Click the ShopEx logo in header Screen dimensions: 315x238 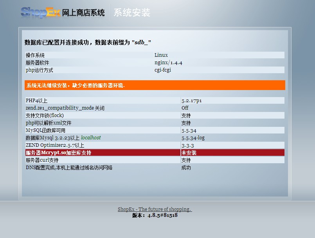(40, 12)
